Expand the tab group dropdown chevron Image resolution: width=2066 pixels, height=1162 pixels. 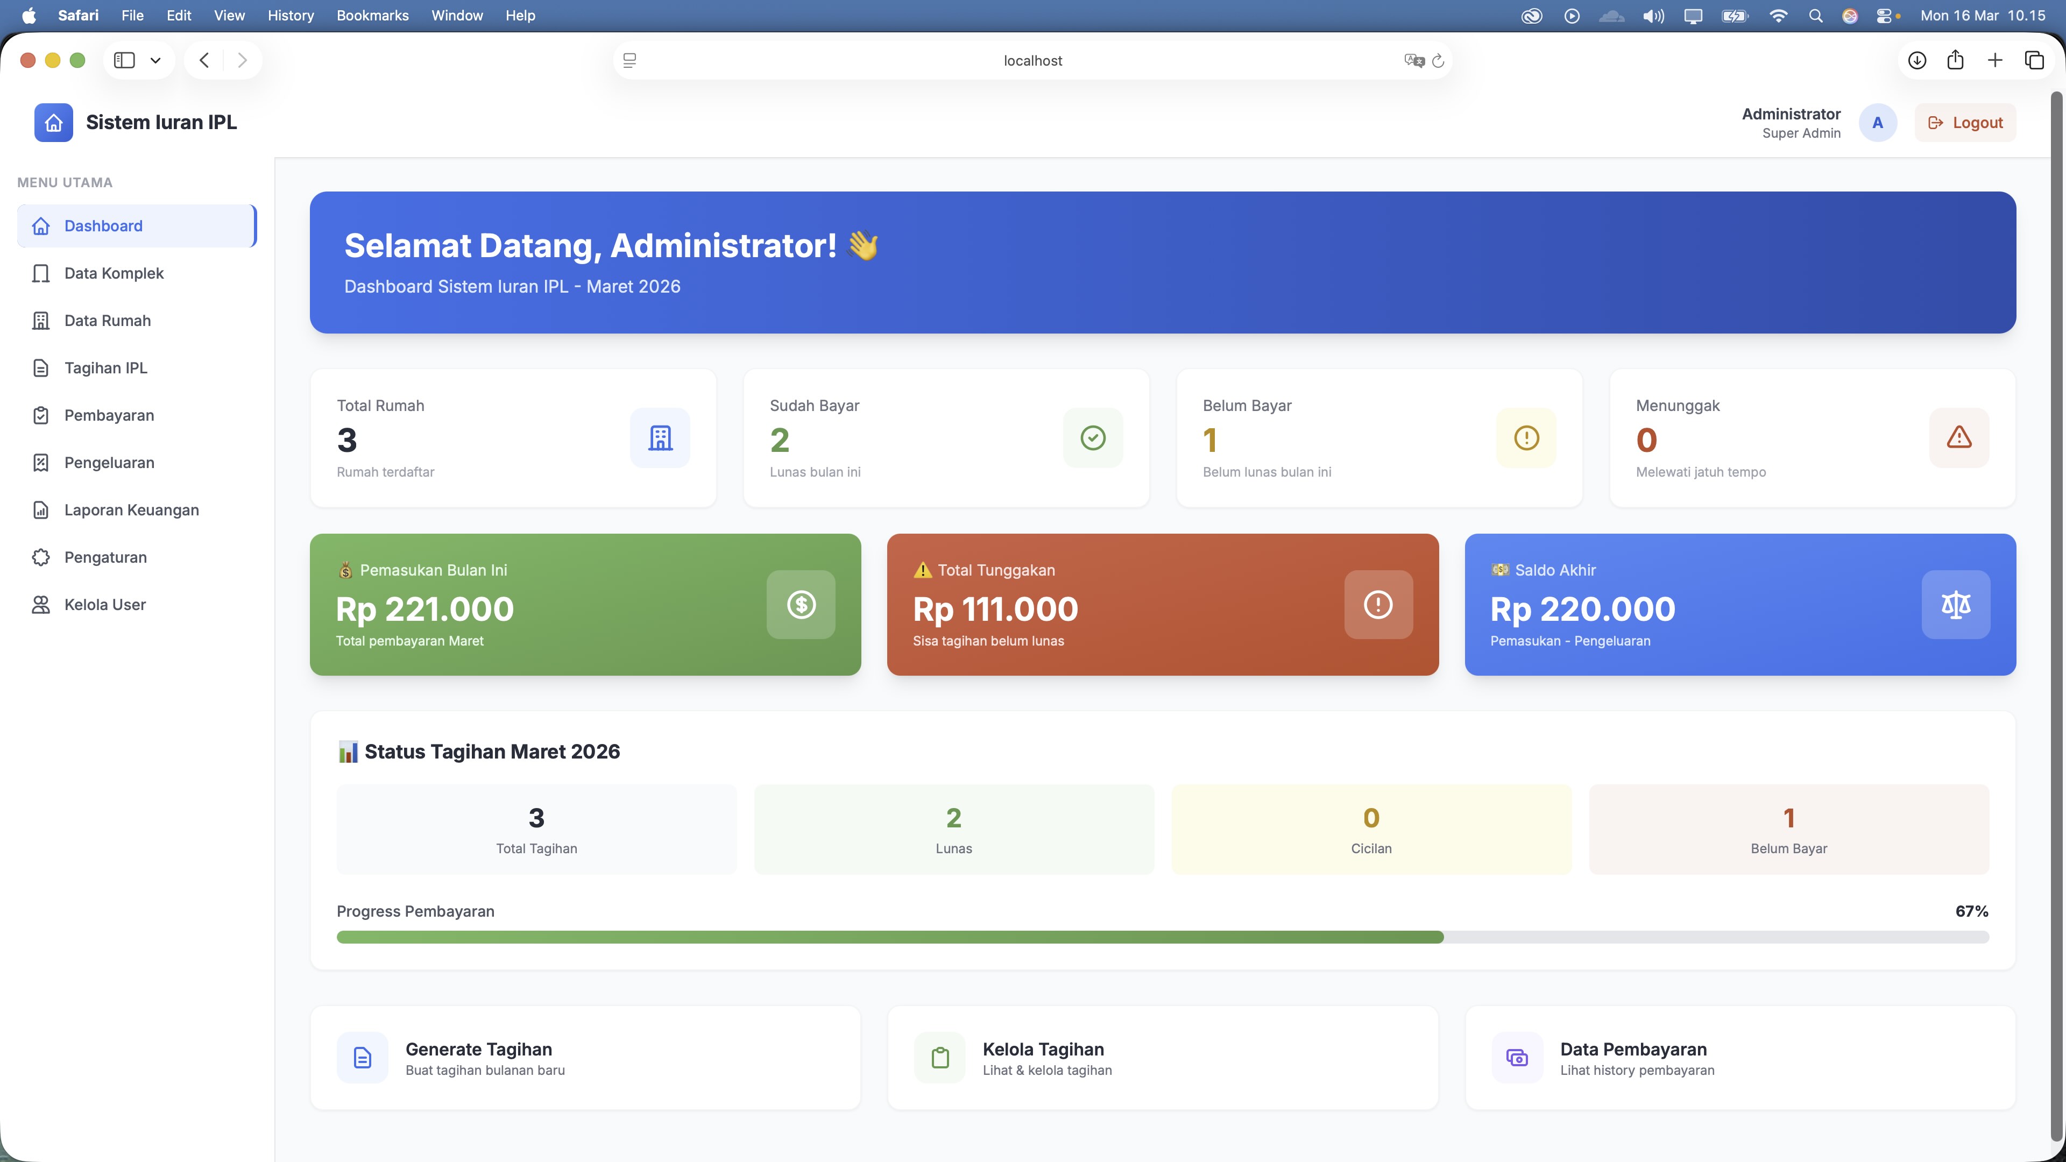click(155, 60)
